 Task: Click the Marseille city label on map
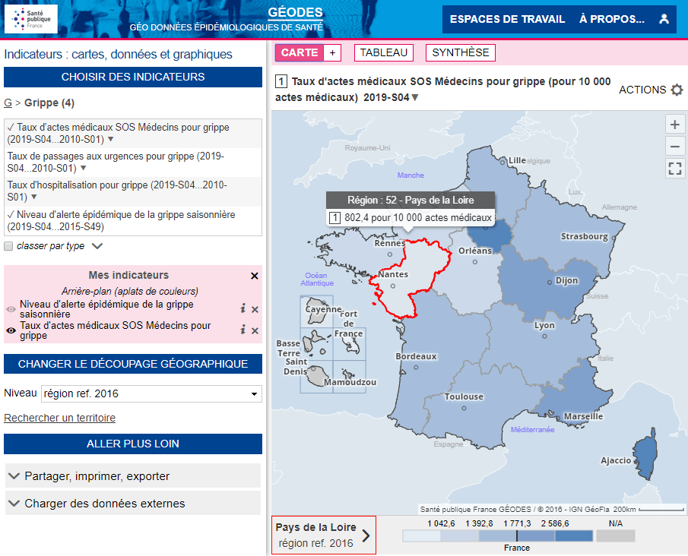point(583,416)
